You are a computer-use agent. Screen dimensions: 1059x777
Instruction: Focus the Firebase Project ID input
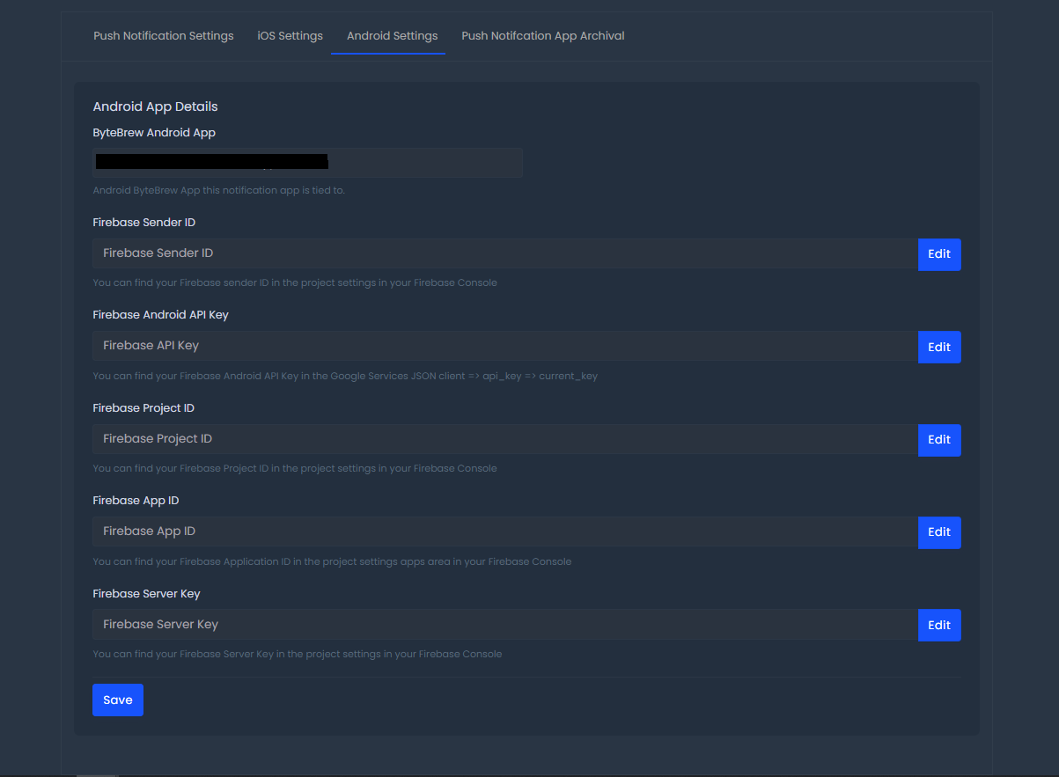(x=505, y=439)
